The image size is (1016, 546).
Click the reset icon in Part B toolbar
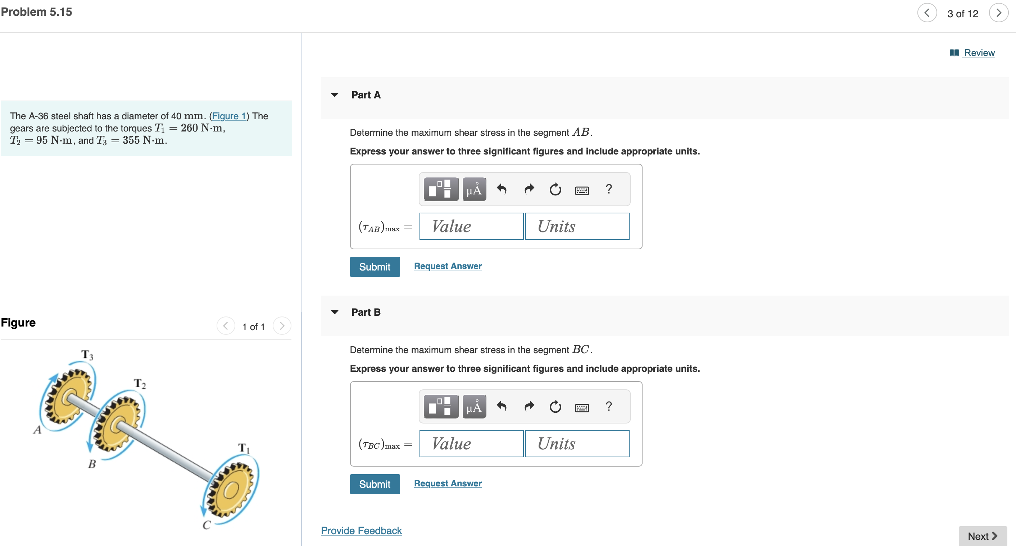pyautogui.click(x=555, y=406)
